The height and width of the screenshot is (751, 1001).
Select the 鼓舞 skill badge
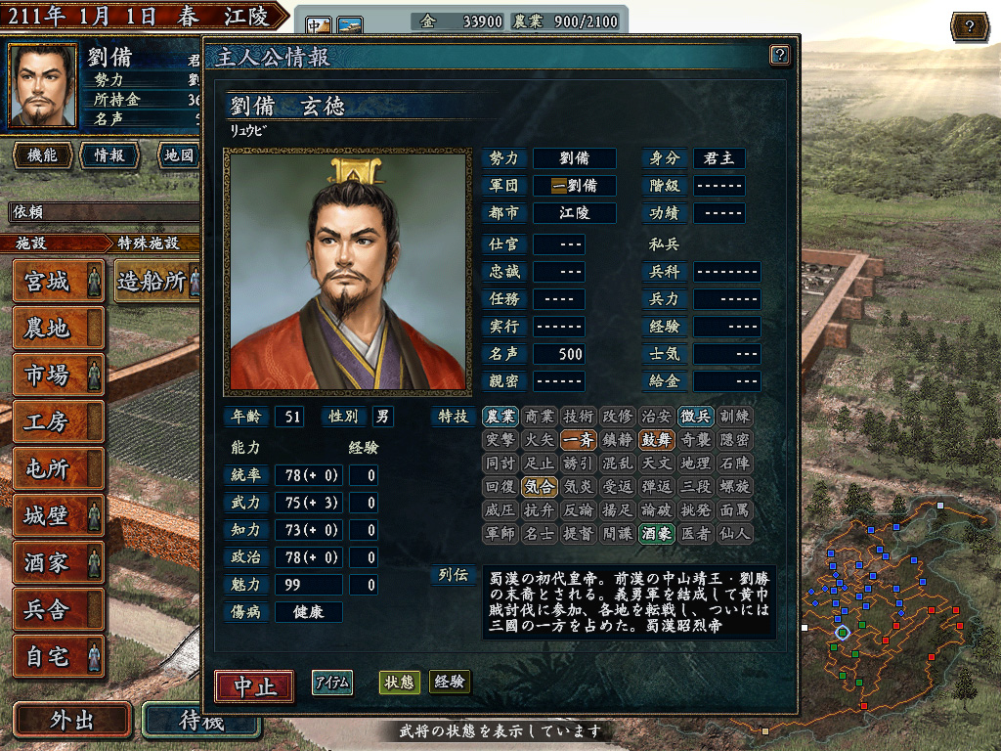pos(656,440)
